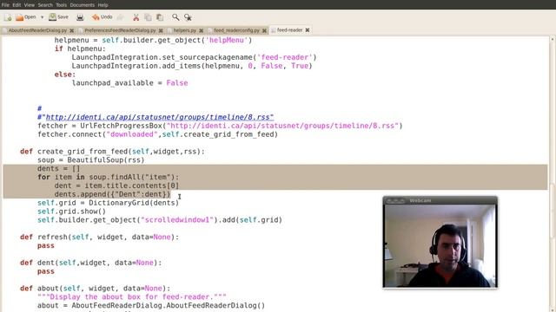Click the Paste icon

[x=160, y=17]
